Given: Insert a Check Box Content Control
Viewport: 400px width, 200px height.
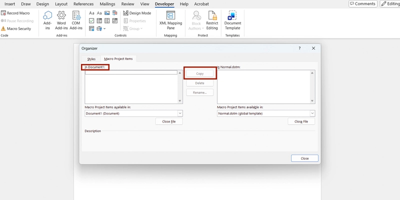Looking at the screenshot, I should [x=91, y=21].
